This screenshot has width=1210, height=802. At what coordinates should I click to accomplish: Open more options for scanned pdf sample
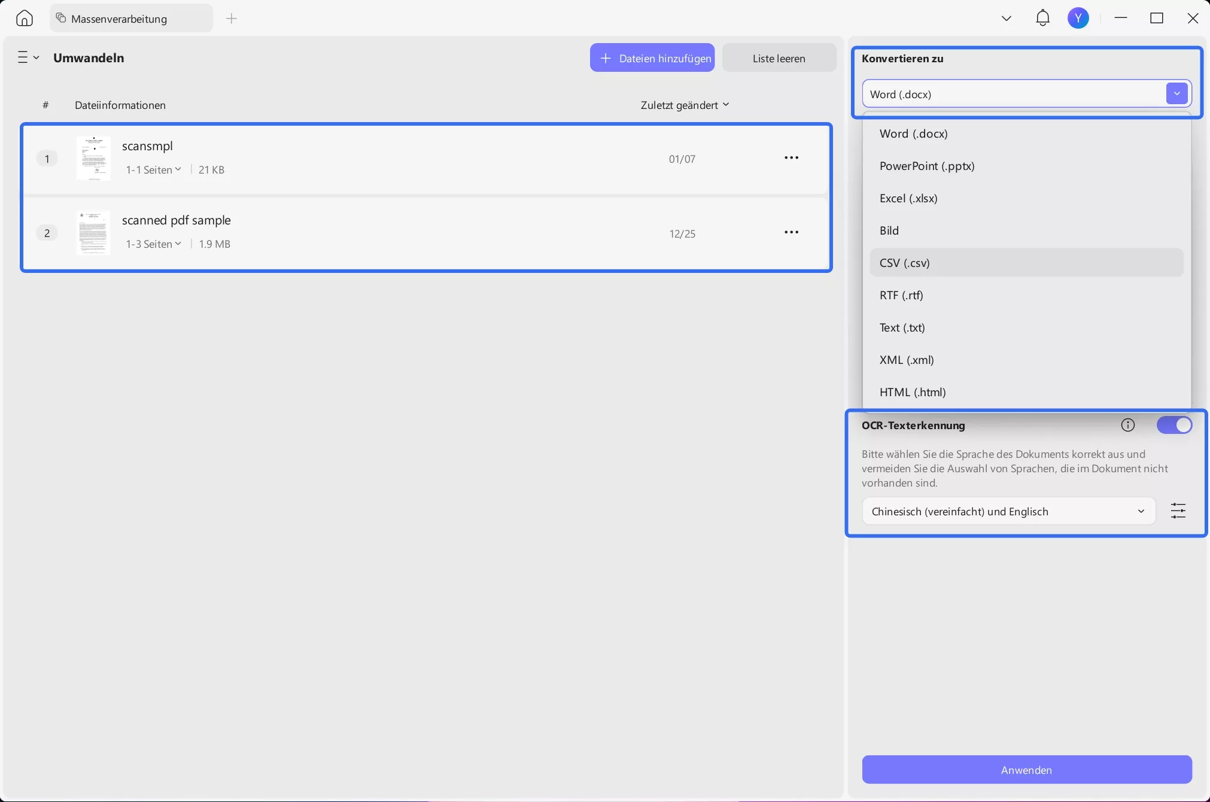(x=791, y=232)
